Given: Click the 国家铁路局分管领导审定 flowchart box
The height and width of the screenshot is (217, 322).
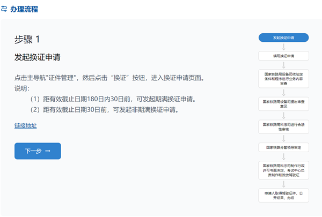Looking at the screenshot, I should 283,146.
